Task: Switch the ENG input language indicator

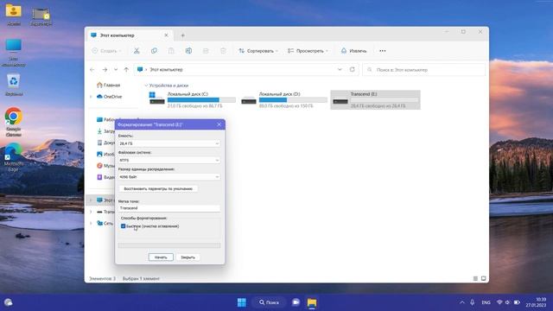Action: [486, 302]
